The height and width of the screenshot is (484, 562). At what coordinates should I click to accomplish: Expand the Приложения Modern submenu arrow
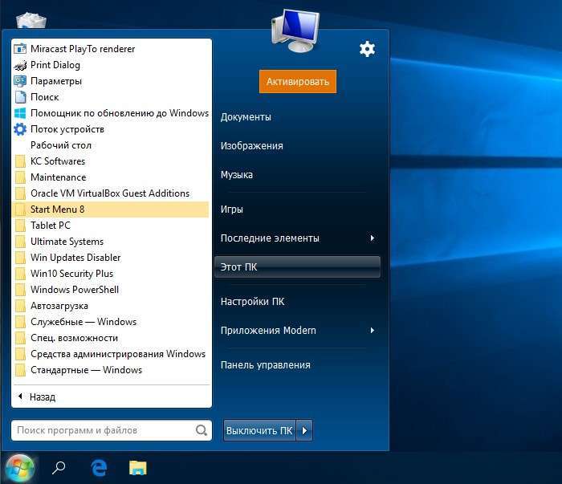373,330
